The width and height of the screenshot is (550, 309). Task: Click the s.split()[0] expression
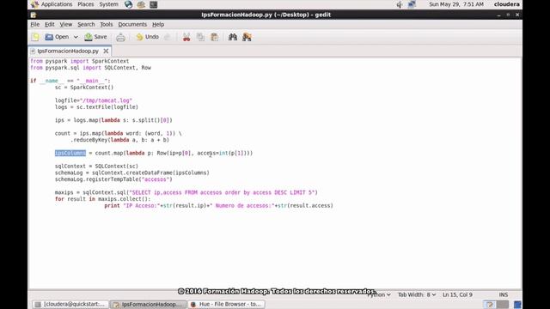151,120
